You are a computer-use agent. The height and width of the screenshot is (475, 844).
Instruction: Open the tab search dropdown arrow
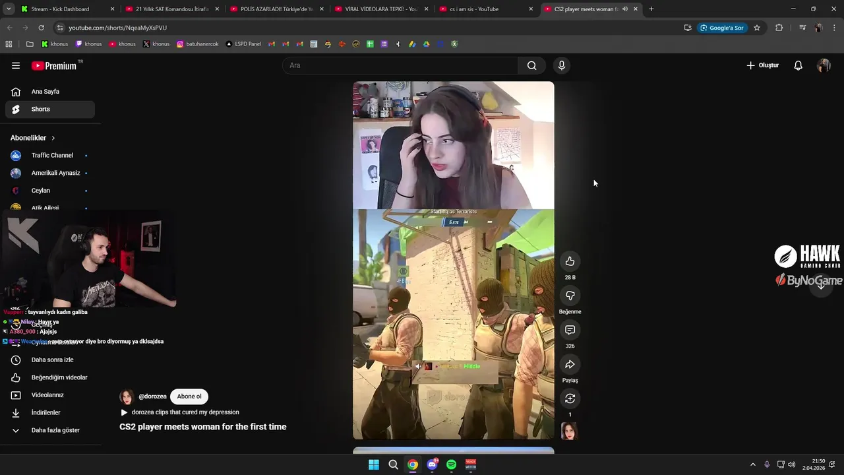[8, 9]
